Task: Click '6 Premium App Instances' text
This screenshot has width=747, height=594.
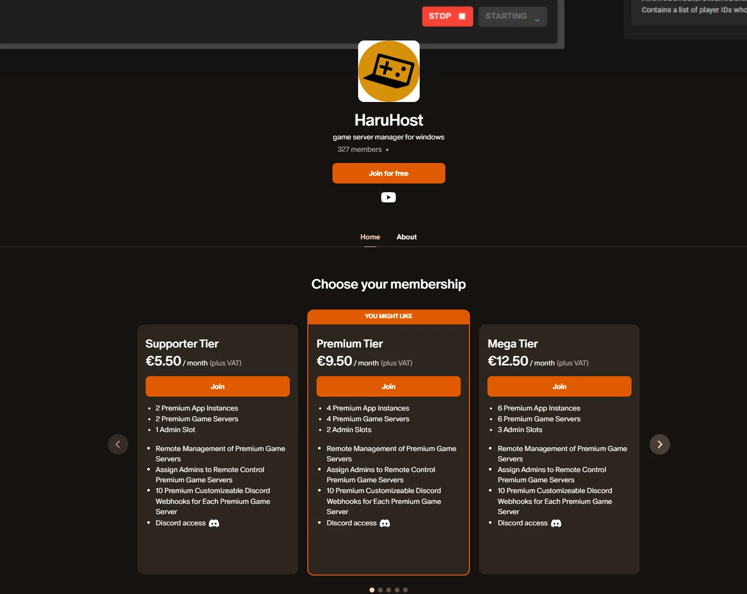Action: tap(539, 408)
